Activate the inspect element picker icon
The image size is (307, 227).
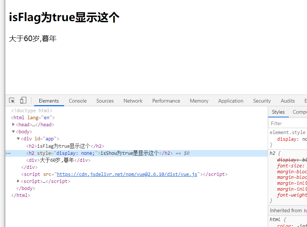[12, 100]
